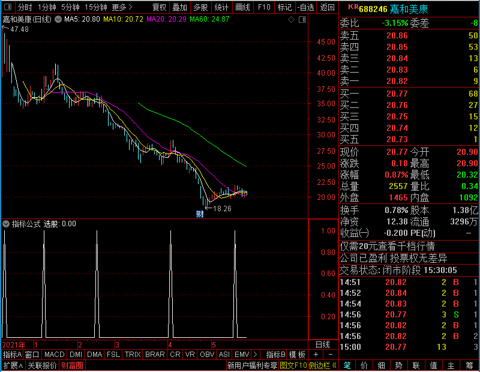
Task: Select the 指标B tab
Action: [x=276, y=355]
